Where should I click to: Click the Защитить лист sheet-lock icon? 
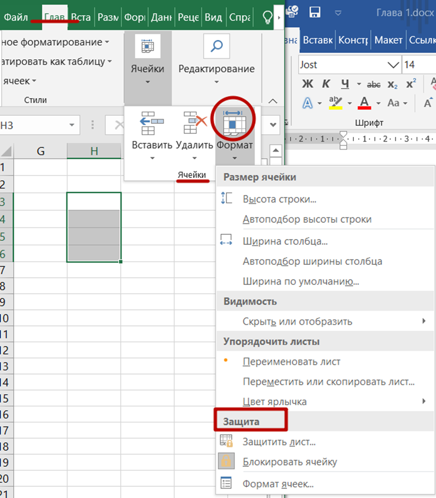(227, 441)
